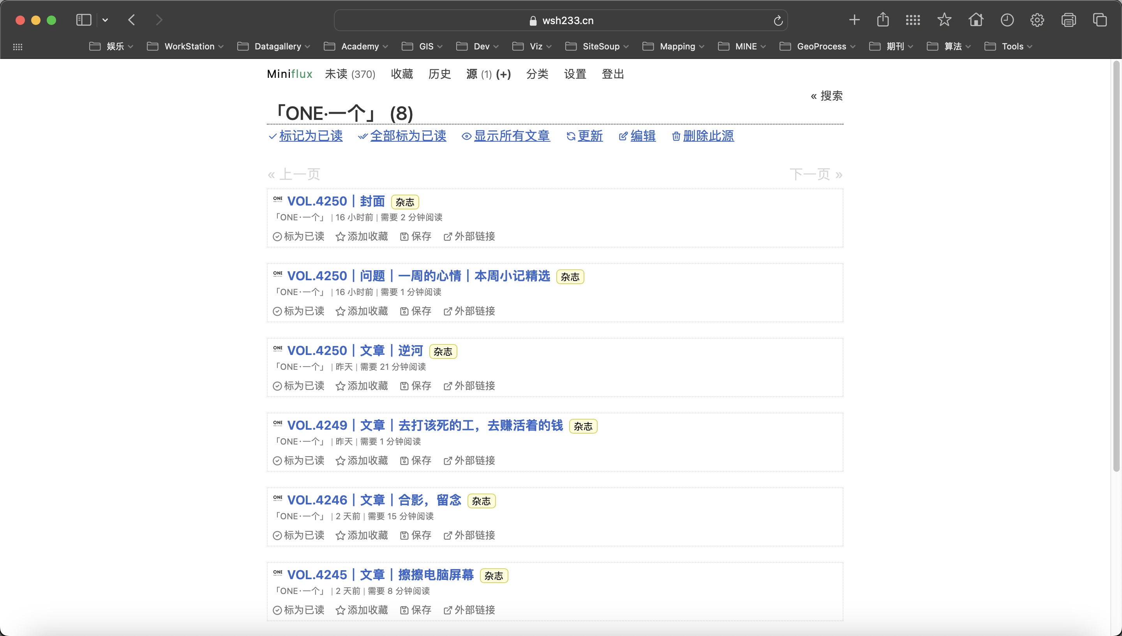
Task: Open external link for 合影，留念 article
Action: coord(469,535)
